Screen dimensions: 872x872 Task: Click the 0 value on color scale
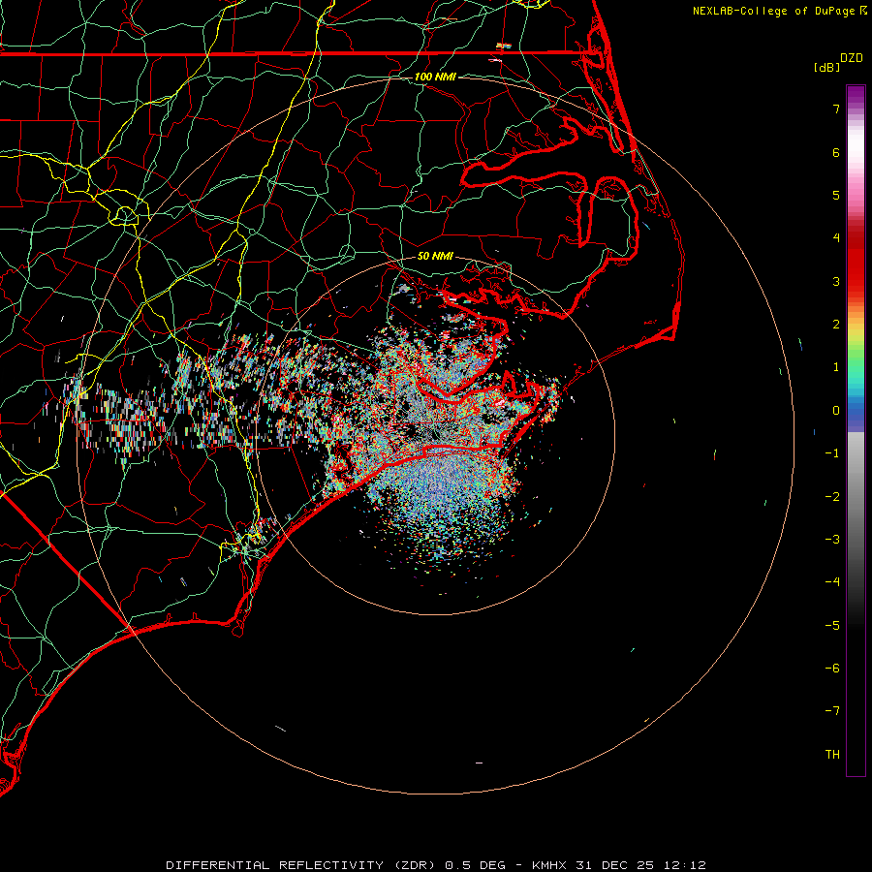pos(836,411)
